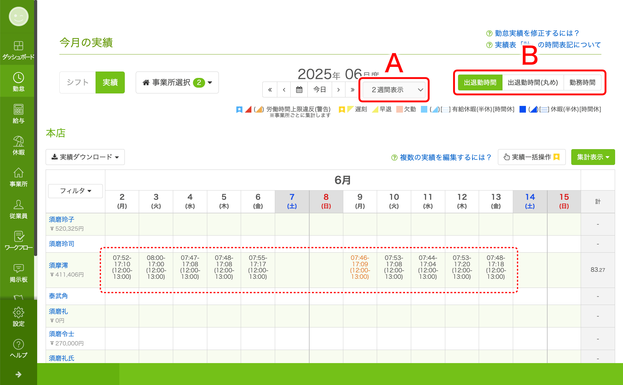Switch display to 勤務時間
The image size is (623, 385).
[x=582, y=82]
